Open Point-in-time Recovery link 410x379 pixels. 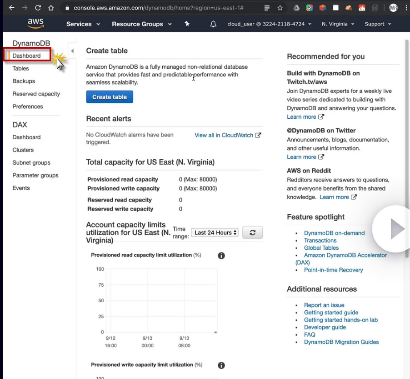(x=333, y=270)
